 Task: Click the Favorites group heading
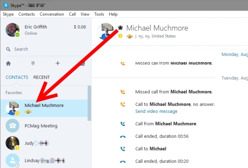(14, 93)
